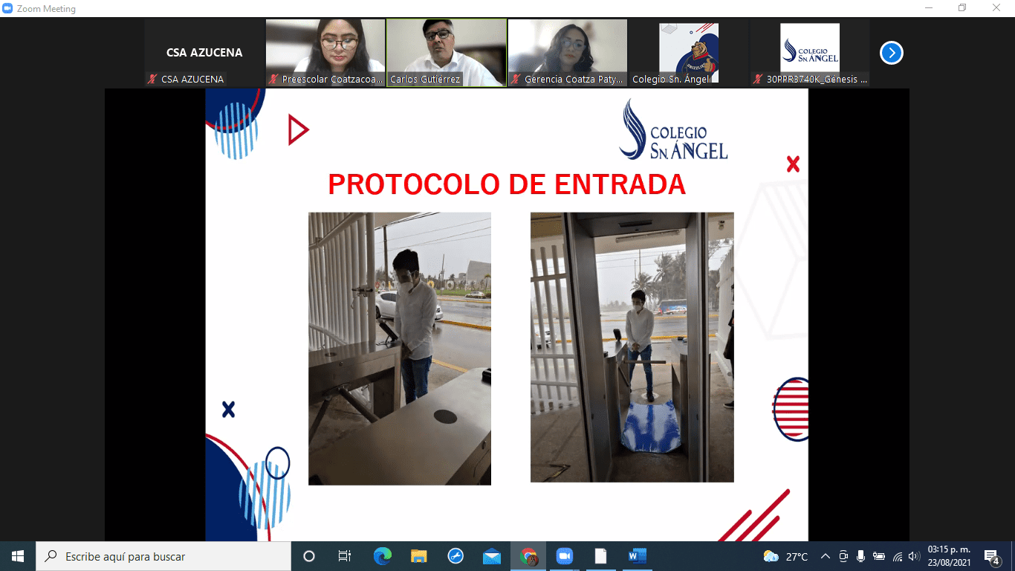Show next participants with blue arrow
Image resolution: width=1015 pixels, height=571 pixels.
pyautogui.click(x=891, y=53)
